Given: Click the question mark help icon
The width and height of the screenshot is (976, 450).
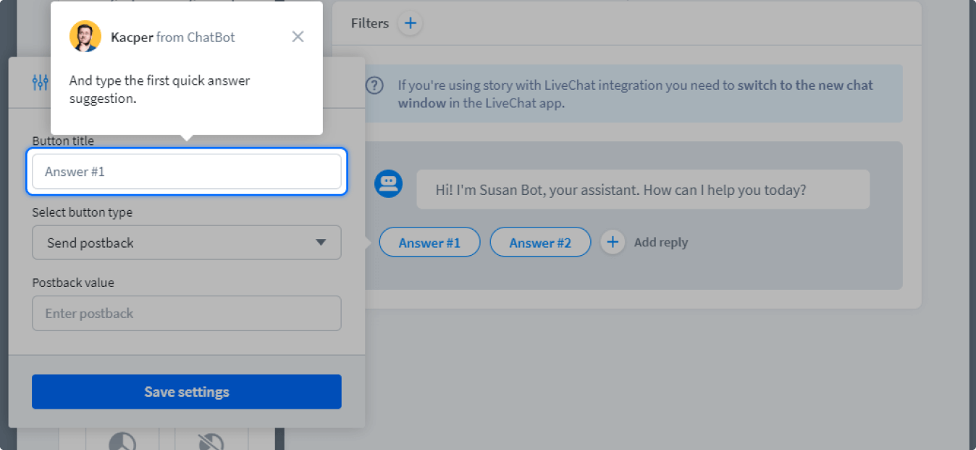Looking at the screenshot, I should tap(374, 86).
